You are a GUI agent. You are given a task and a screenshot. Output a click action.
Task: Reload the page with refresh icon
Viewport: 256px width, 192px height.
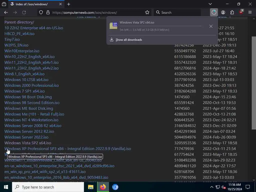[24, 12]
